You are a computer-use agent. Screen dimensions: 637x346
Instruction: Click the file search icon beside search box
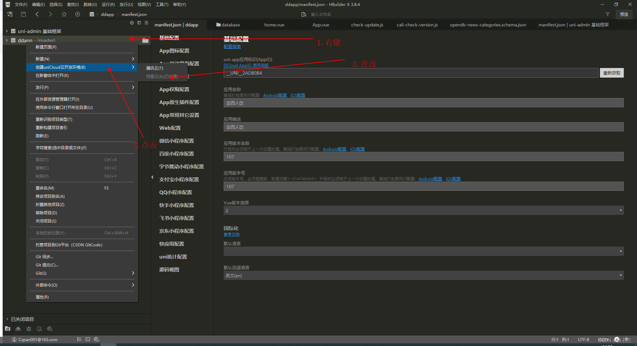(304, 14)
